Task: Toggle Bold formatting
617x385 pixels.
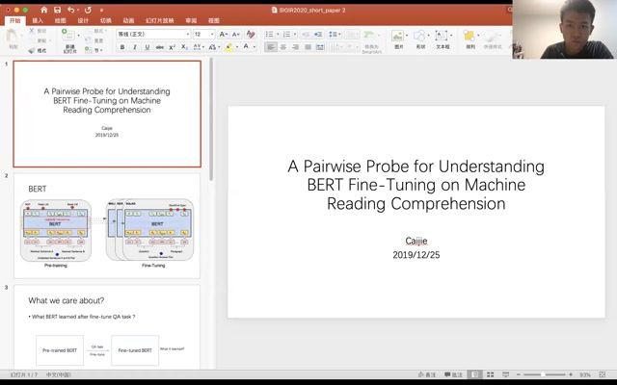Action: [x=121, y=46]
